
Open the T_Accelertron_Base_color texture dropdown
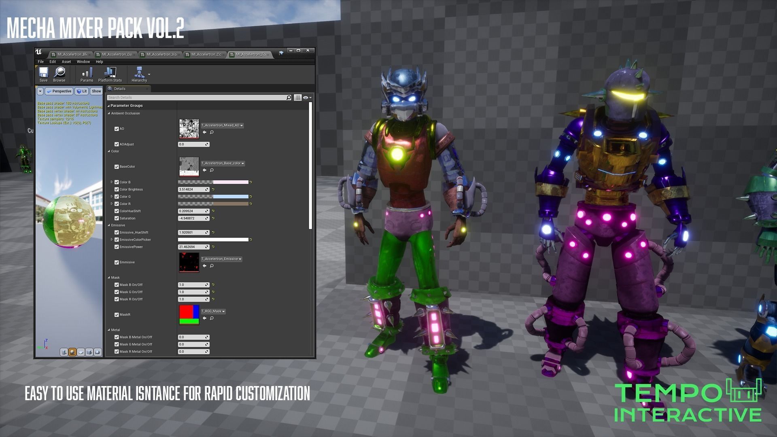click(x=223, y=163)
